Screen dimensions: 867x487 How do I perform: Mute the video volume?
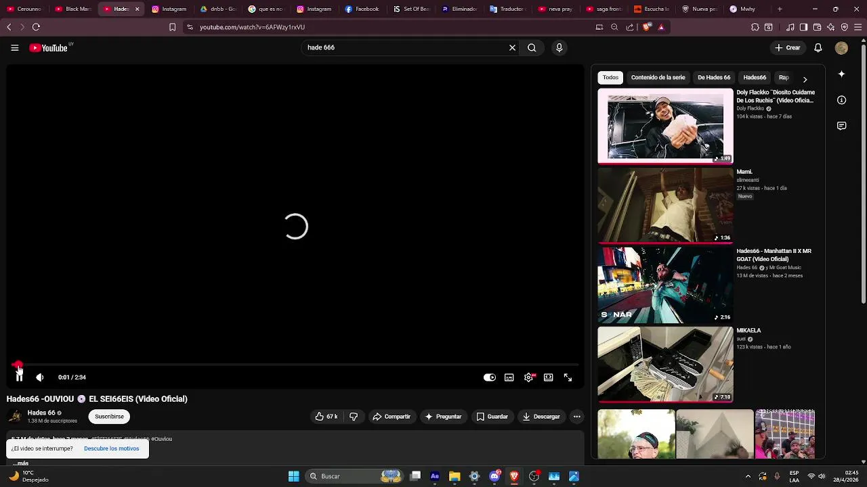point(39,377)
